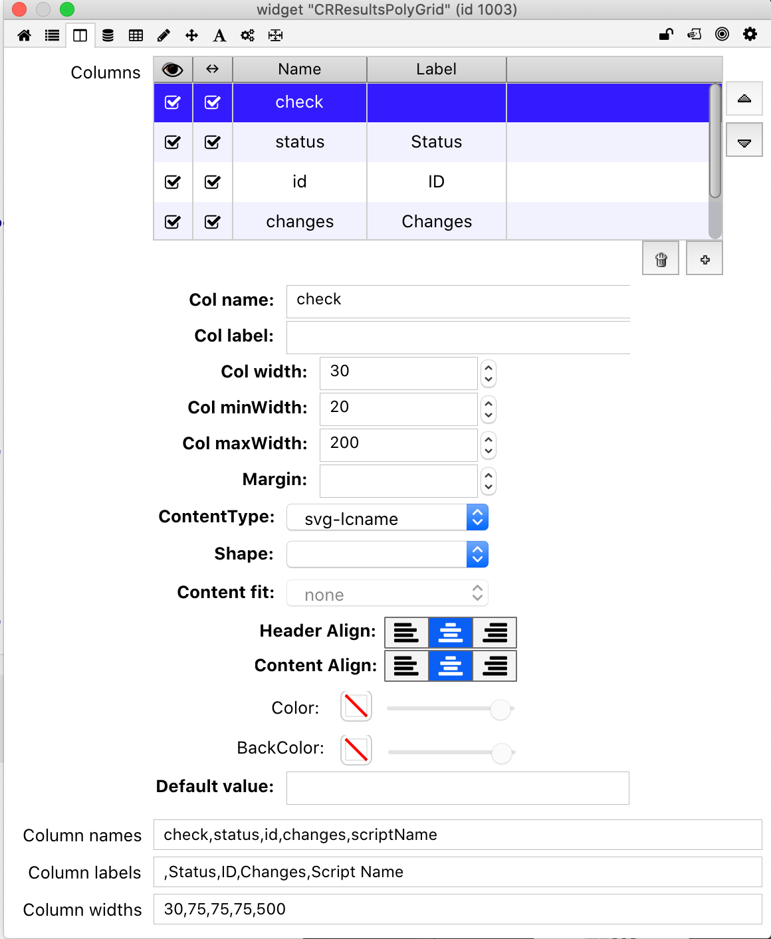
Task: Click the BackColor swatch
Action: [356, 750]
